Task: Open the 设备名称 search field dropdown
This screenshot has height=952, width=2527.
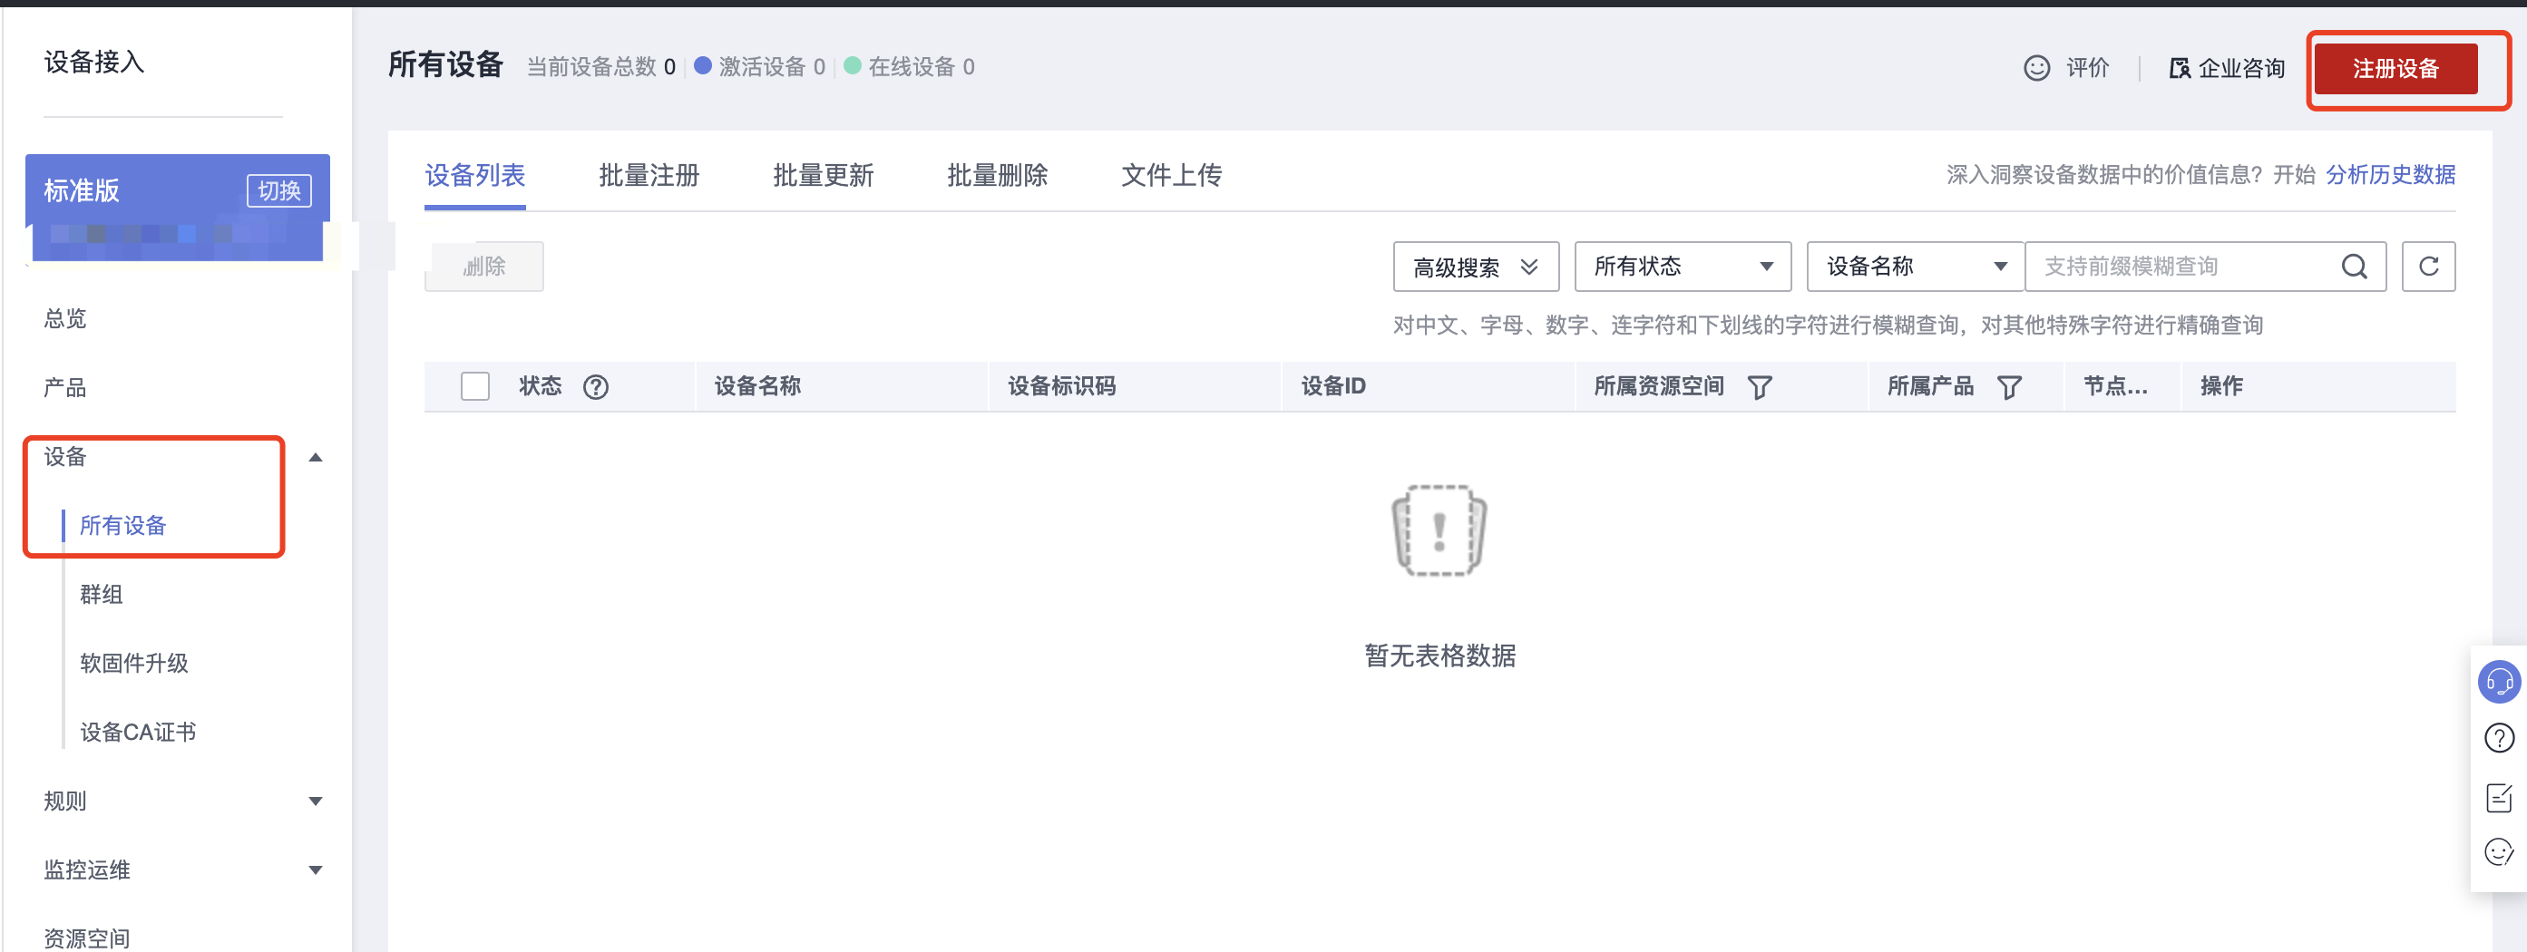Action: [x=1915, y=267]
